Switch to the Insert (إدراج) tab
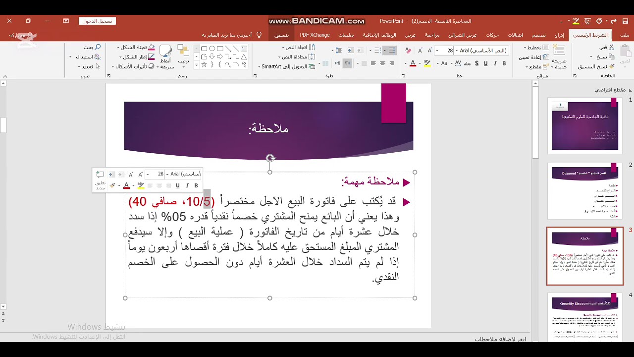This screenshot has width=634, height=357. tap(559, 35)
